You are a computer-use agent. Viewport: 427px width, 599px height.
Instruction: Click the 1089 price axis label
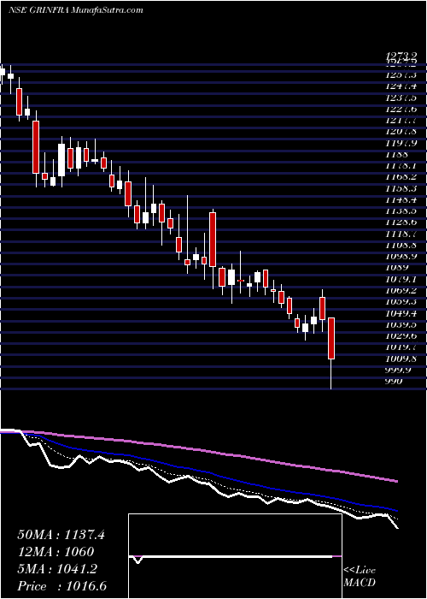click(398, 268)
